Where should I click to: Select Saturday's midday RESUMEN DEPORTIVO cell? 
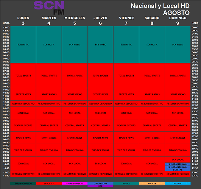[x=152, y=104]
